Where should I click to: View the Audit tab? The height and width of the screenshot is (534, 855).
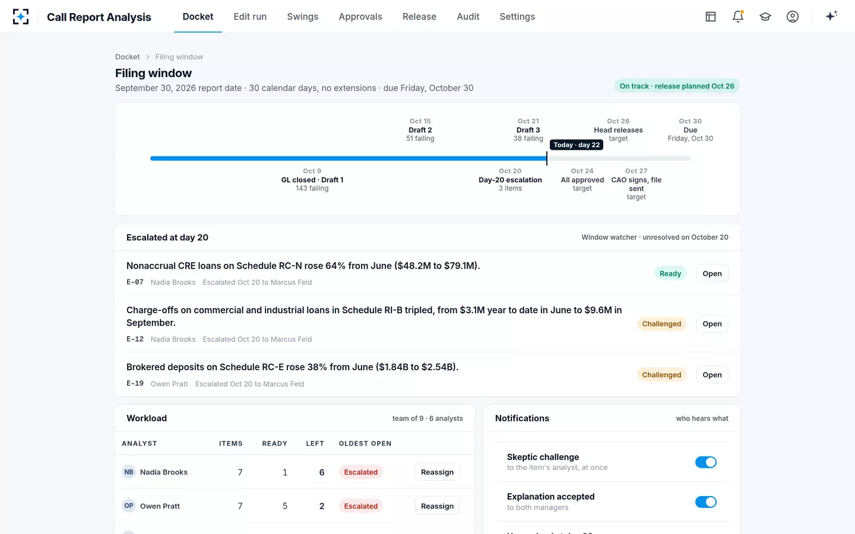[468, 17]
